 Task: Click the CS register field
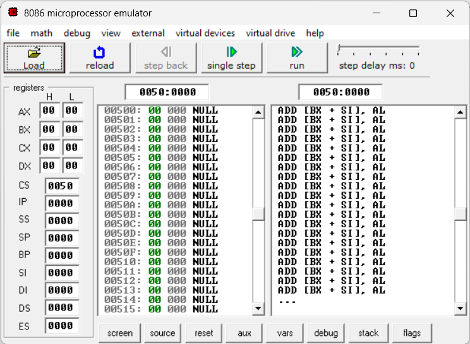pos(62,186)
